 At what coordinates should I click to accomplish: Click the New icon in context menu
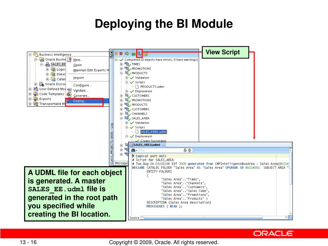[x=69, y=59]
